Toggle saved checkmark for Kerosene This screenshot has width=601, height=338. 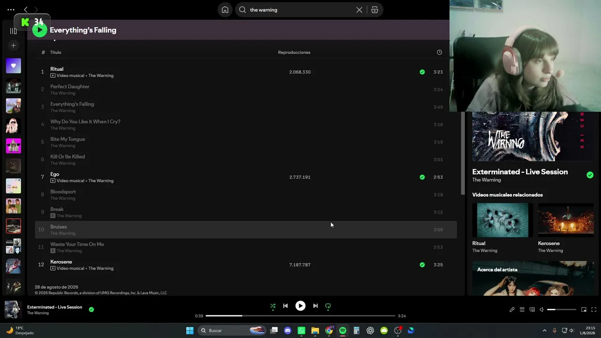422,265
